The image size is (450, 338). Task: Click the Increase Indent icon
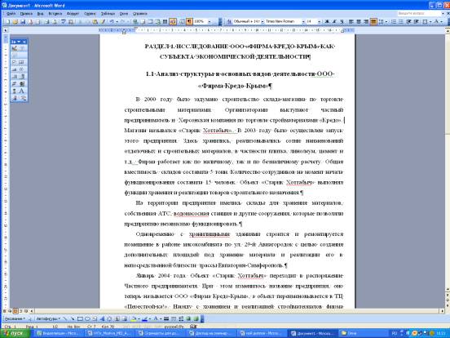click(416, 21)
